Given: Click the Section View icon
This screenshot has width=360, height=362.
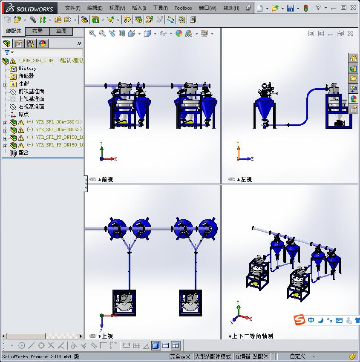Looking at the screenshot, I should [122, 33].
